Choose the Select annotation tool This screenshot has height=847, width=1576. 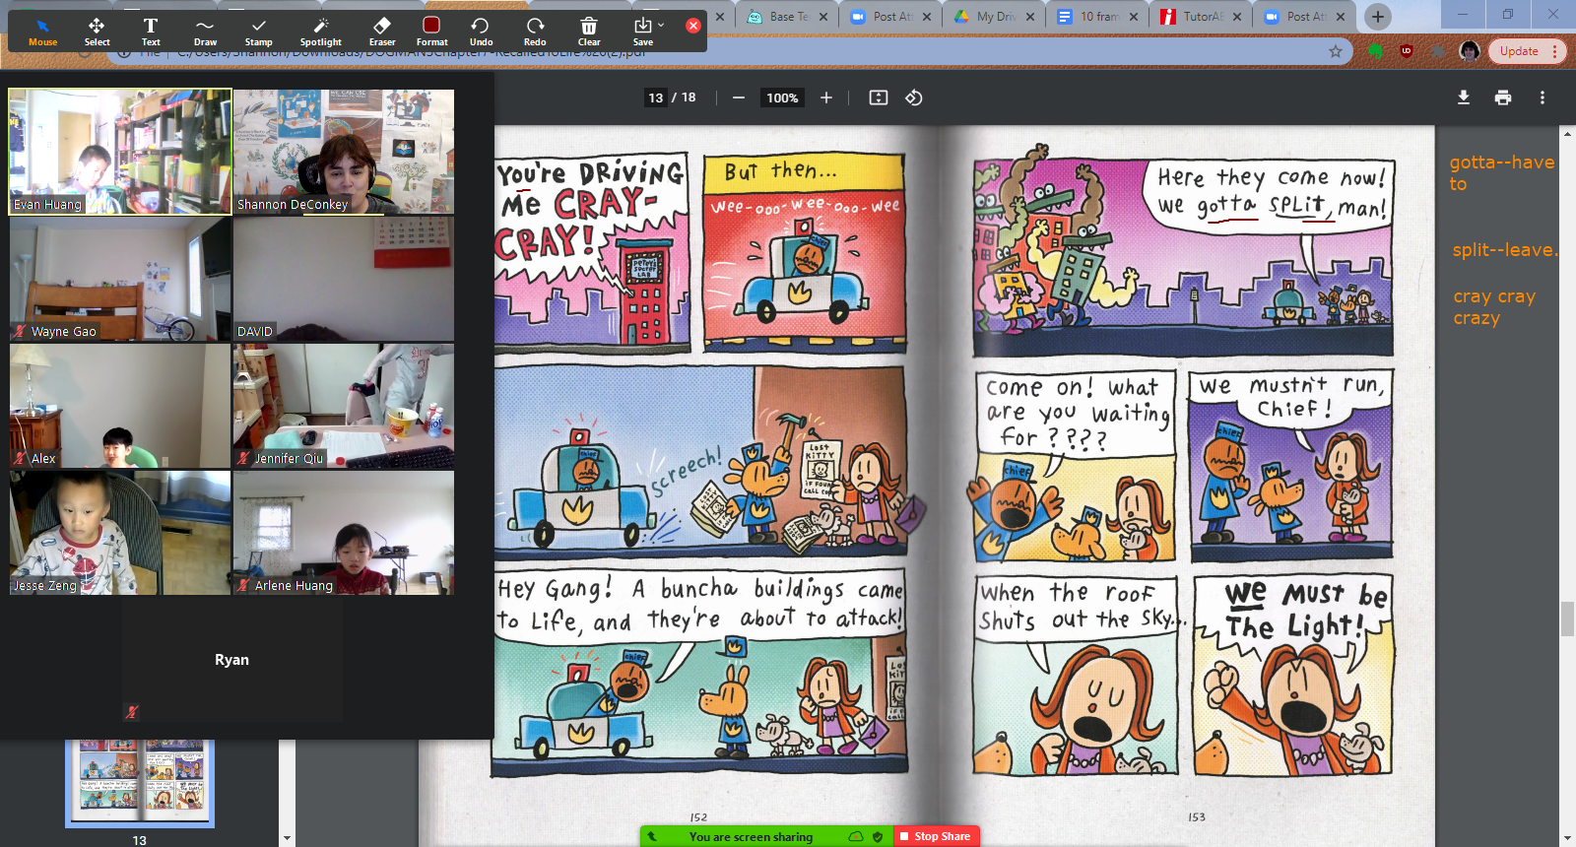97,32
